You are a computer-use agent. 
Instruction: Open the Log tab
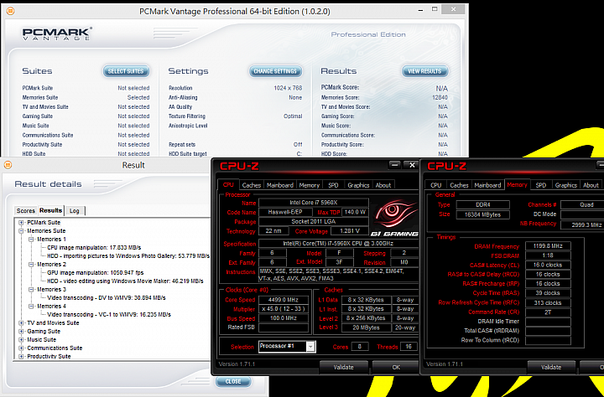tap(75, 211)
